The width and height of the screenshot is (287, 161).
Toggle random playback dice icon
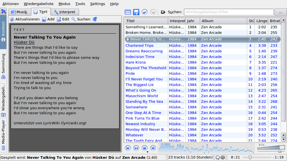[223, 157]
